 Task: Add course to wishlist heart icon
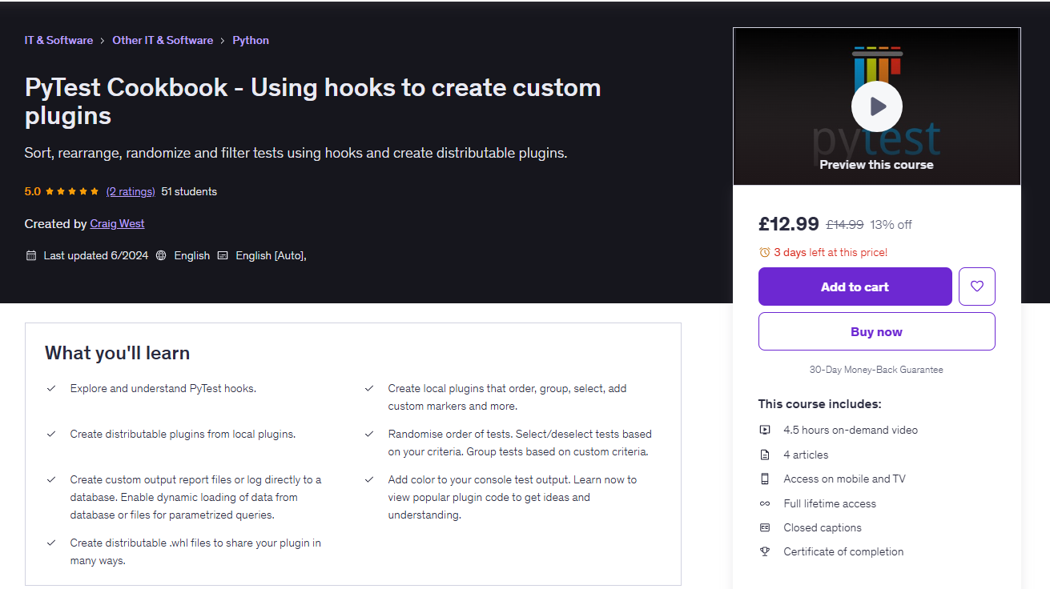[976, 286]
